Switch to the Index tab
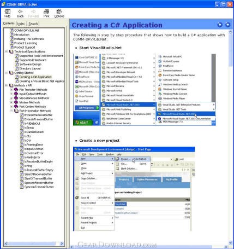The width and height of the screenshot is (234, 249). click(21, 24)
